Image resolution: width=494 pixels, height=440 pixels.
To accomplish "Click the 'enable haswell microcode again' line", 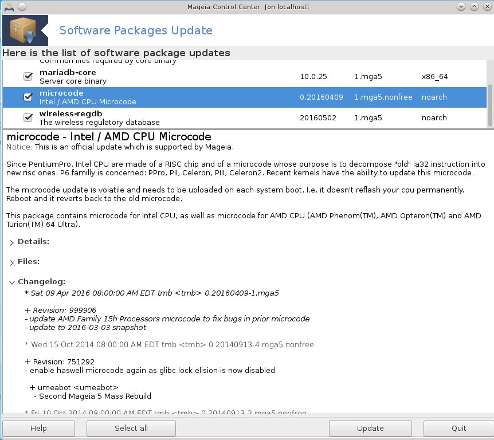I will coord(150,371).
